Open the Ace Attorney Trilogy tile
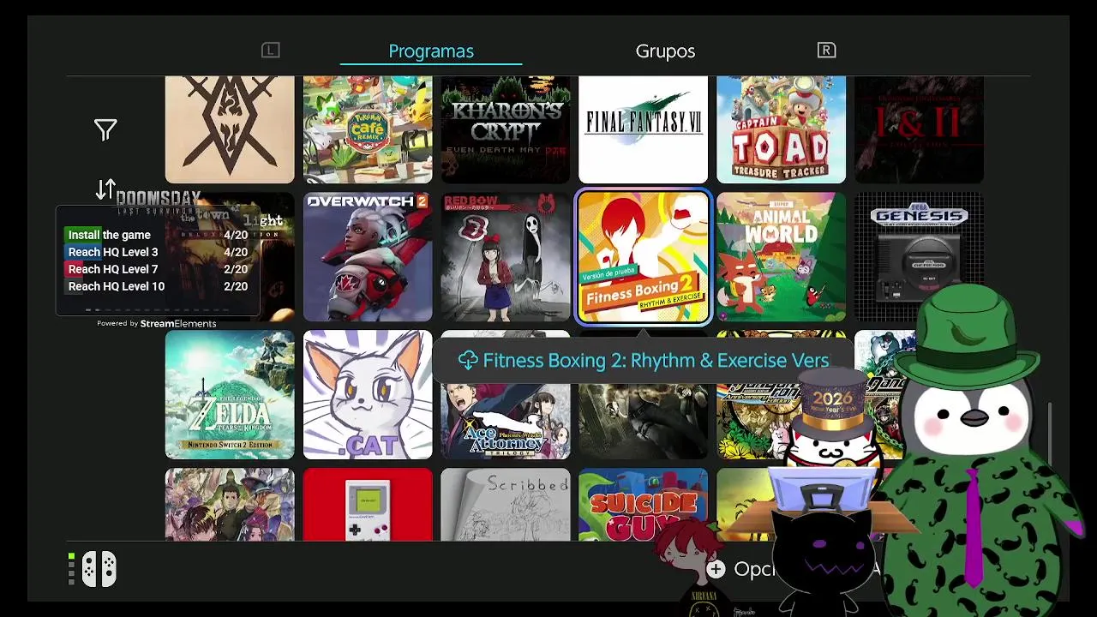This screenshot has width=1097, height=617. 506,420
